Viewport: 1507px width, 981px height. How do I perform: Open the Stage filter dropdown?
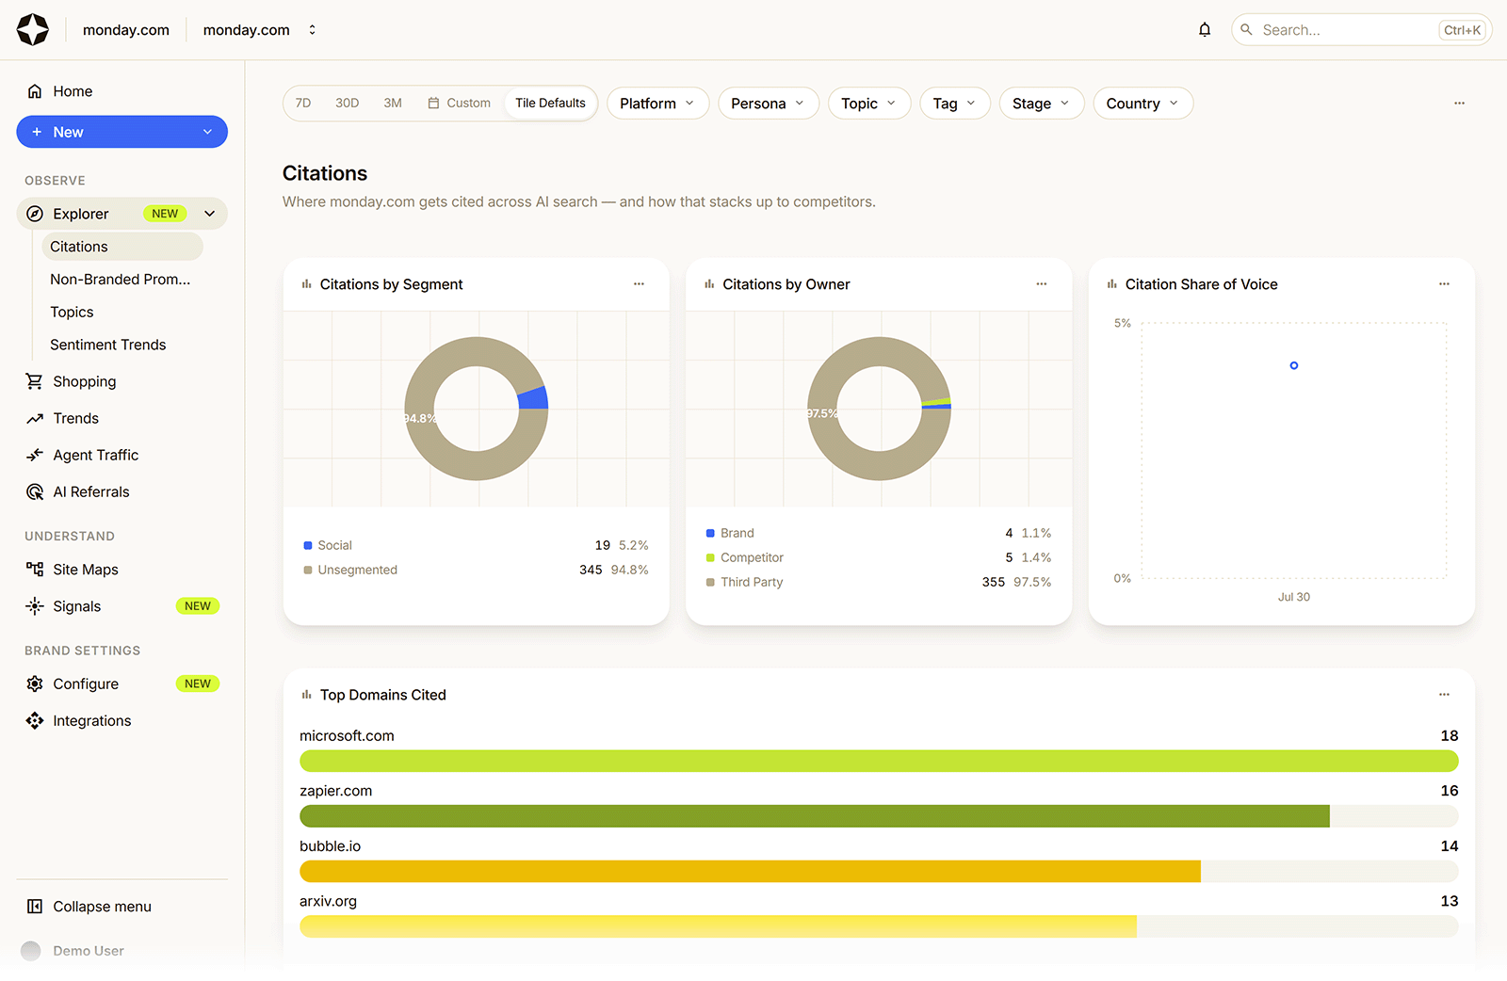pyautogui.click(x=1042, y=104)
